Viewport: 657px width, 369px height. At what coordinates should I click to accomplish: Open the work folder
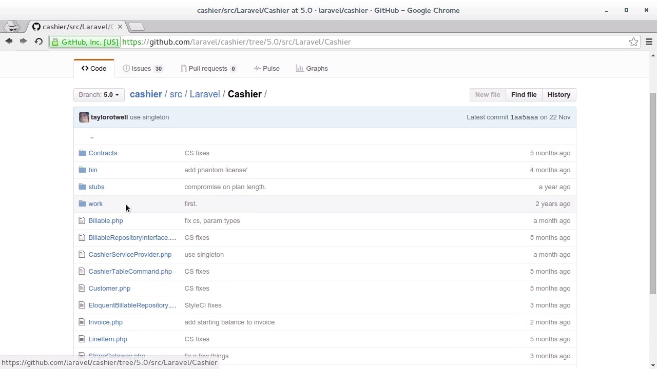point(95,203)
